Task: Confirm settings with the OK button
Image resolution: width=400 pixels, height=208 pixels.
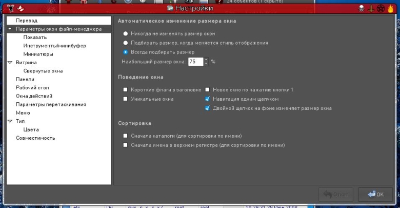Action: [375, 195]
